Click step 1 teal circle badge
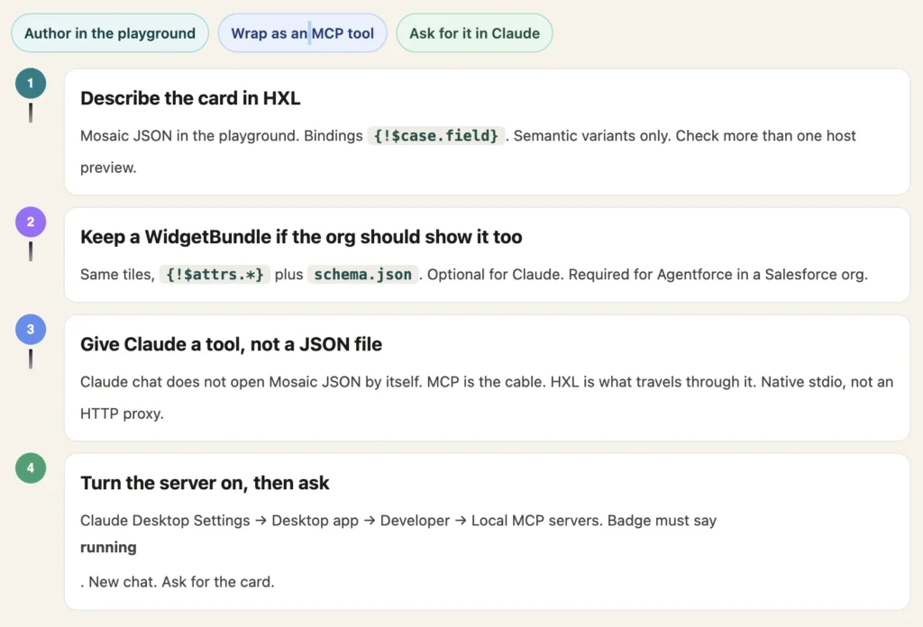The height and width of the screenshot is (627, 923). (x=31, y=84)
